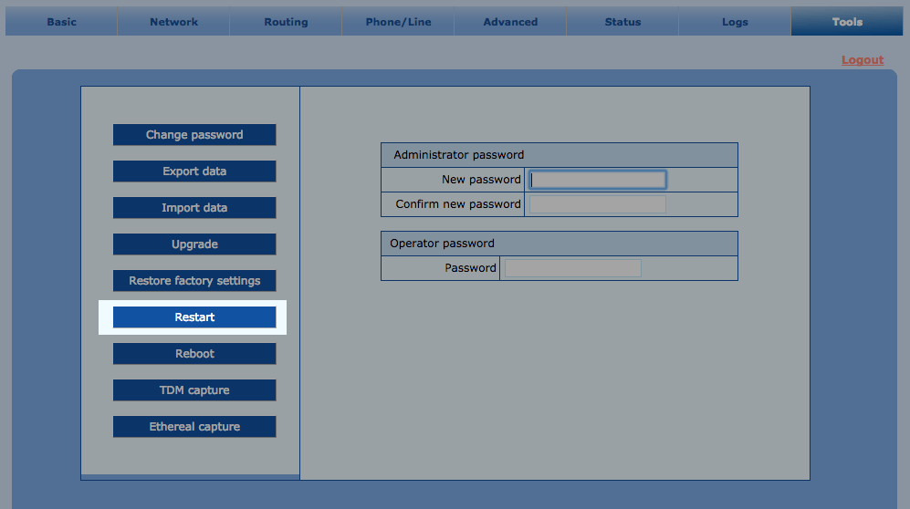
Task: Focus the Confirm new password field
Action: tap(598, 204)
